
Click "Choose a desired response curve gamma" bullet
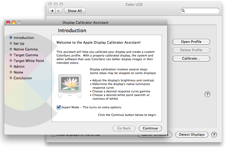tap(120, 91)
